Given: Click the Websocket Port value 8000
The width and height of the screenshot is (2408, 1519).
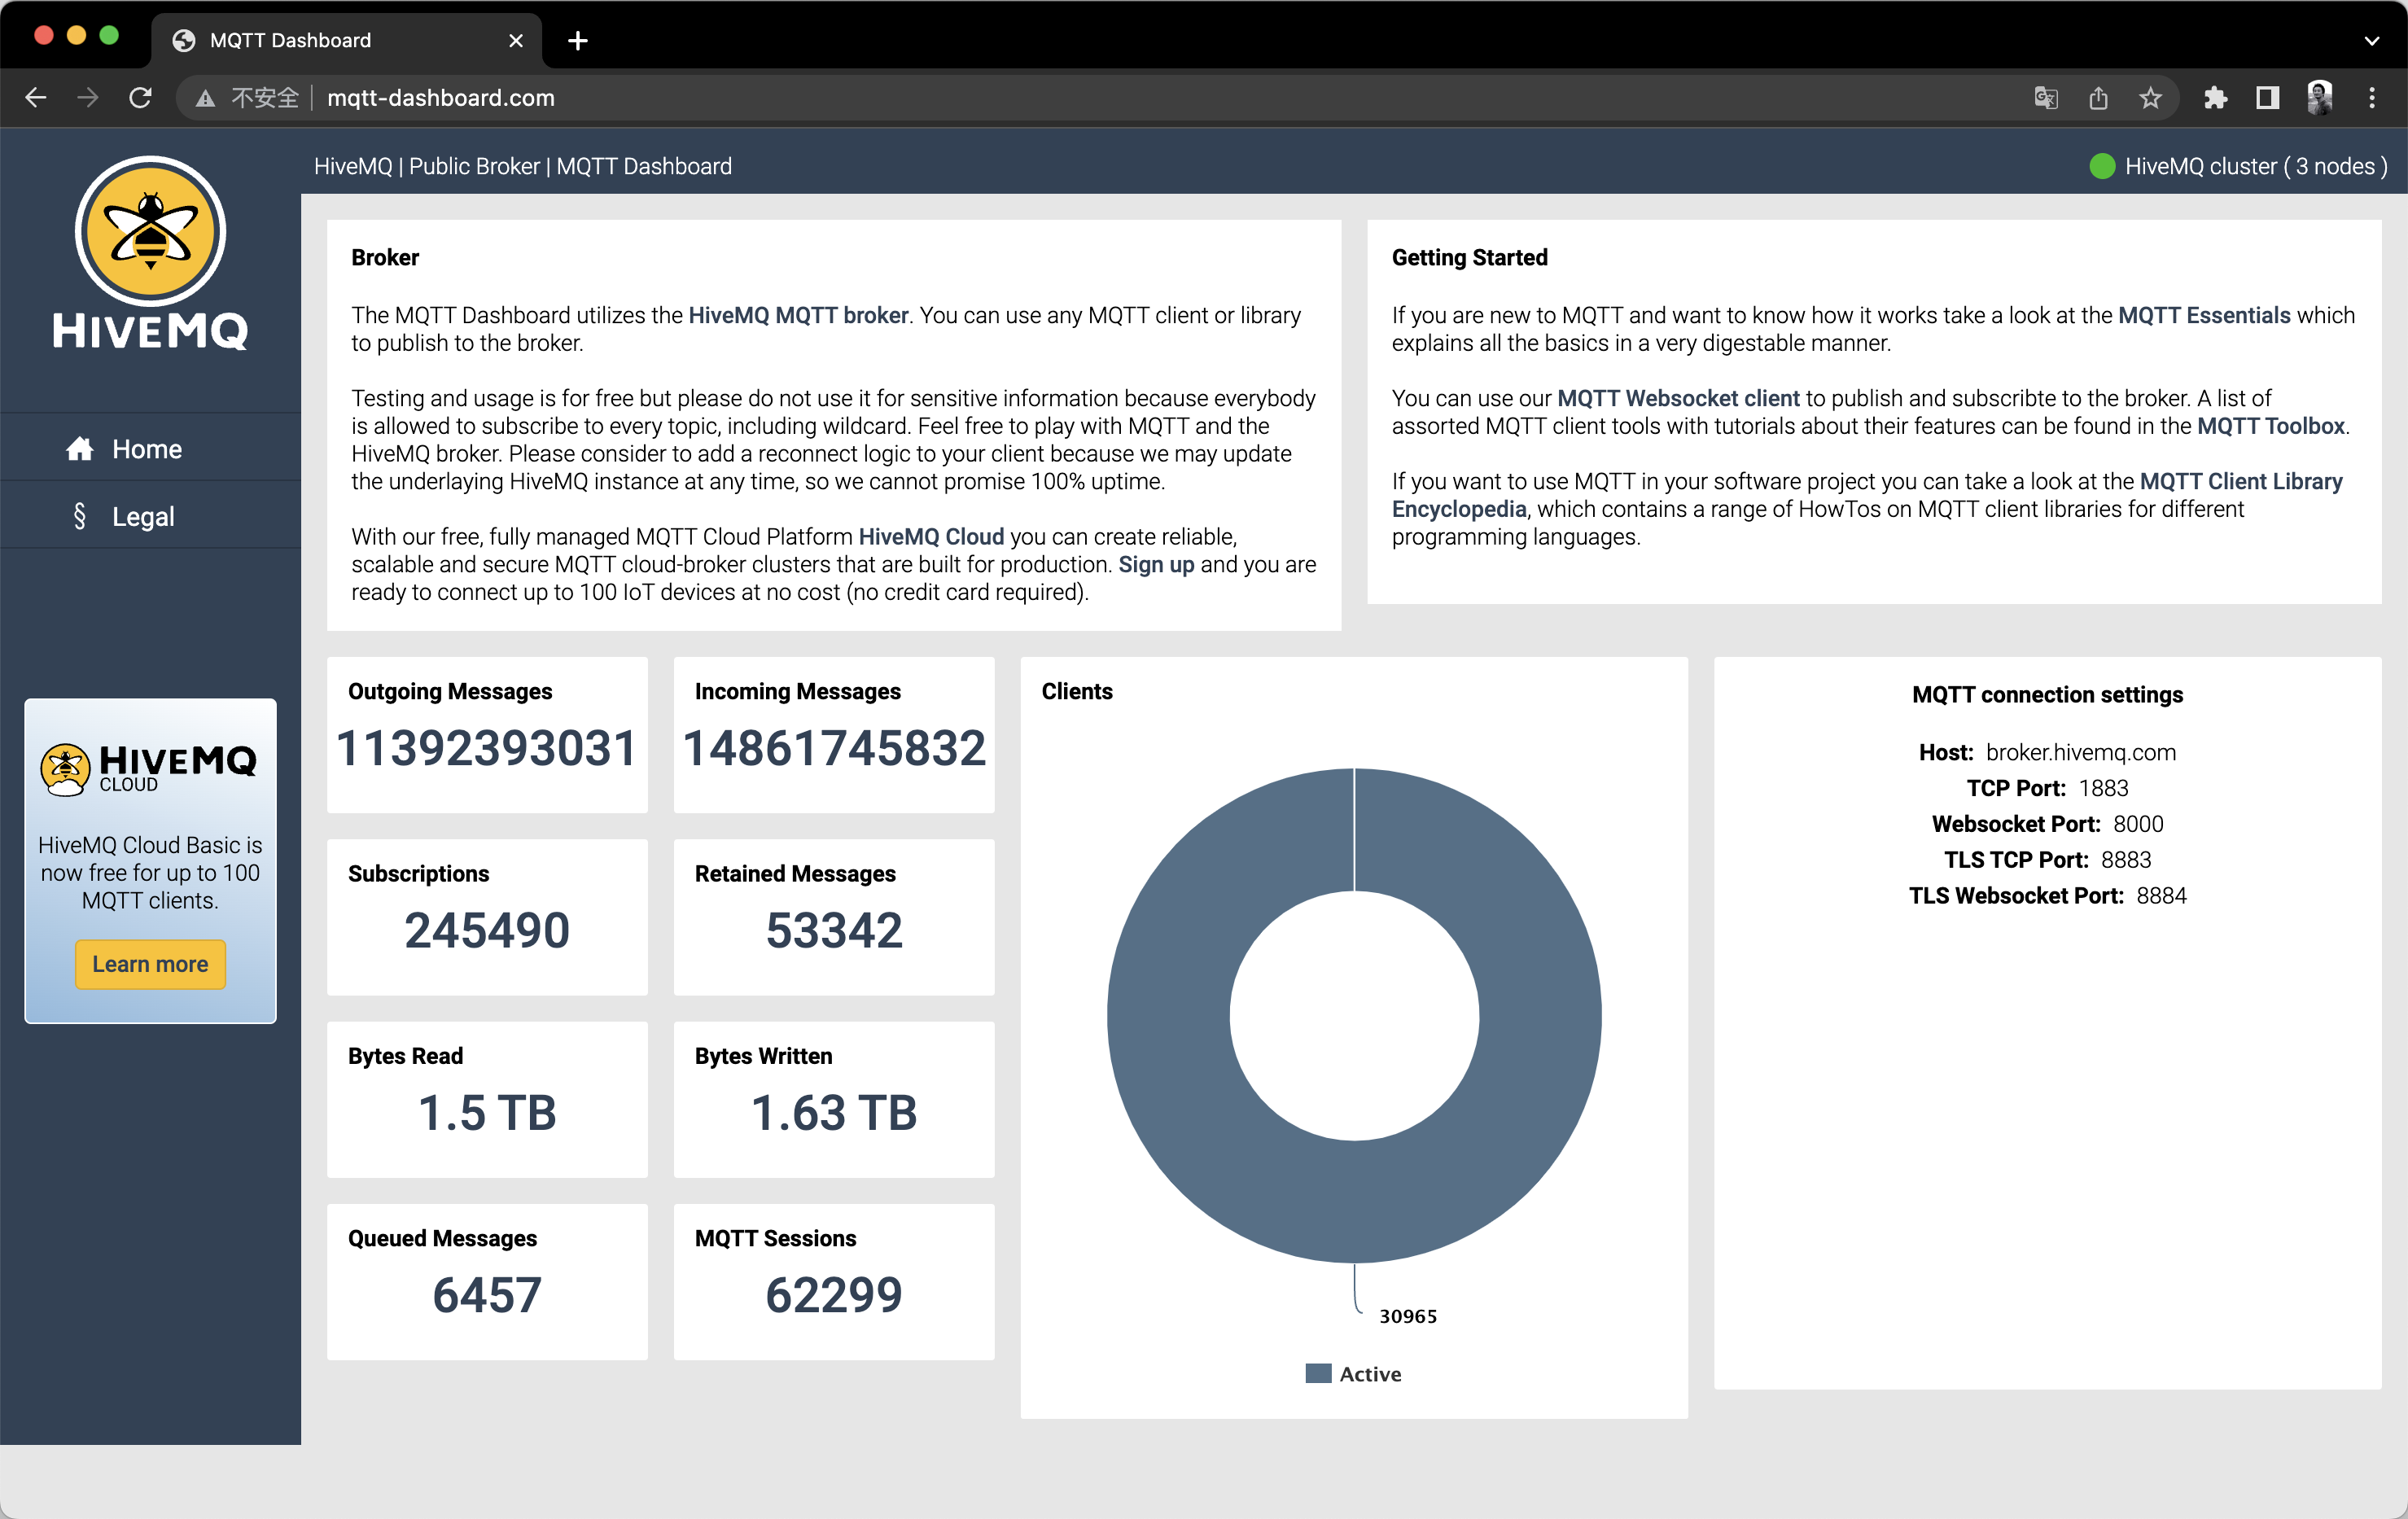Looking at the screenshot, I should [x=2138, y=824].
